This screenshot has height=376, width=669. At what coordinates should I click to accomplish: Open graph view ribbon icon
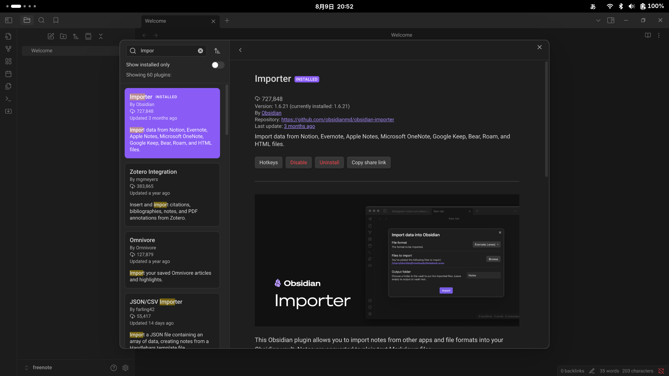pos(8,49)
